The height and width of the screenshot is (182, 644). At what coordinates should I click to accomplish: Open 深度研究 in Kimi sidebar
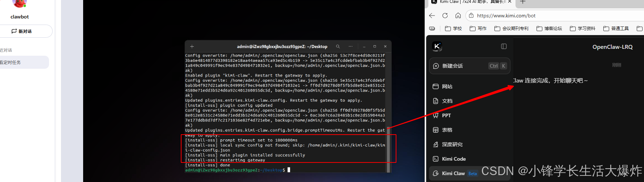pos(470,144)
